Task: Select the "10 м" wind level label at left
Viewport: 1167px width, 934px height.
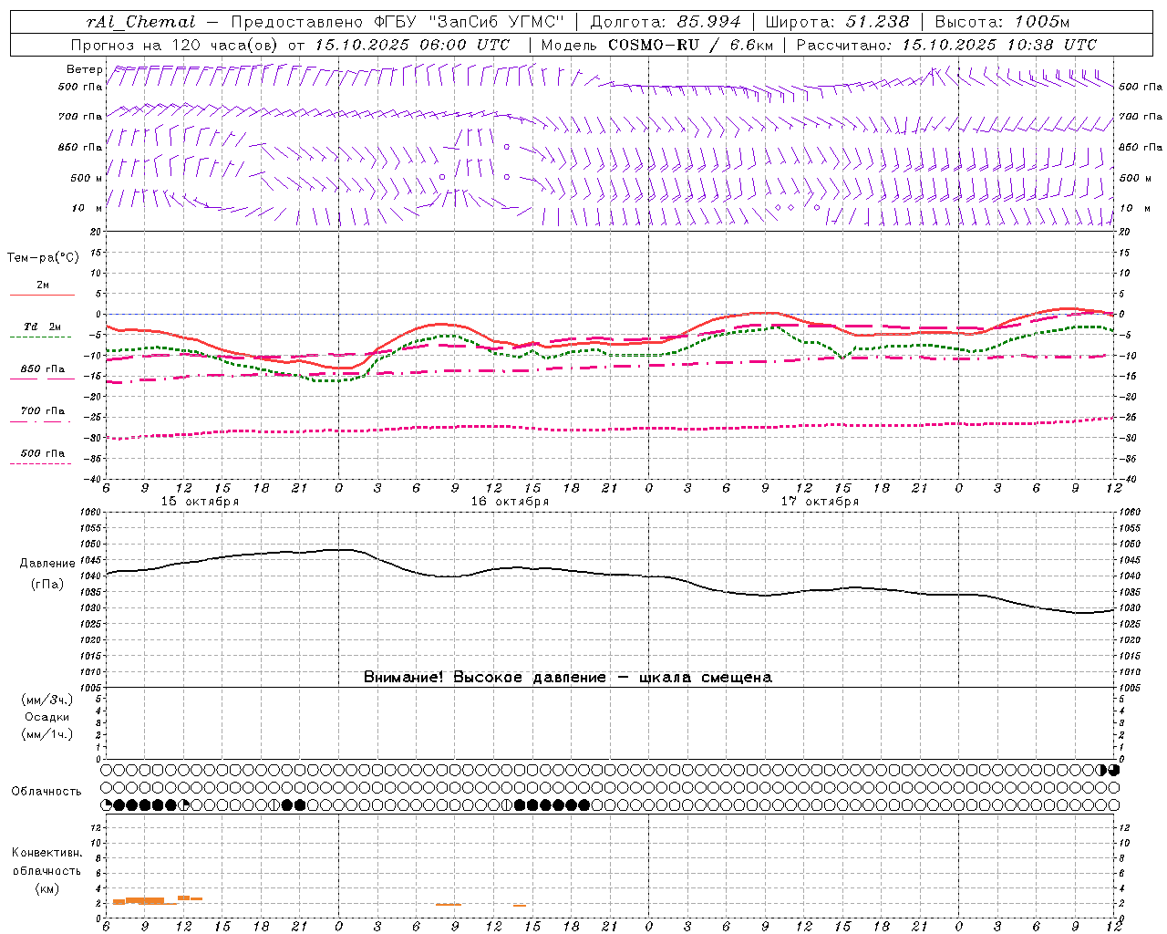Action: (x=87, y=208)
